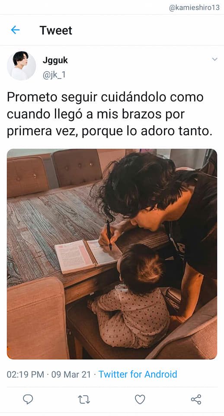Retweet this post using the arrows icon
Viewport: 224px width, 416px height.
coord(84,399)
